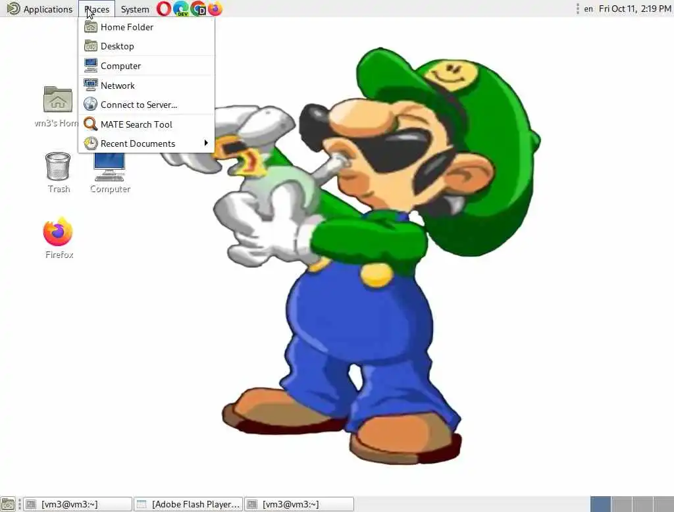Click the Home Folder menu icon
Image resolution: width=674 pixels, height=512 pixels.
pos(91,27)
